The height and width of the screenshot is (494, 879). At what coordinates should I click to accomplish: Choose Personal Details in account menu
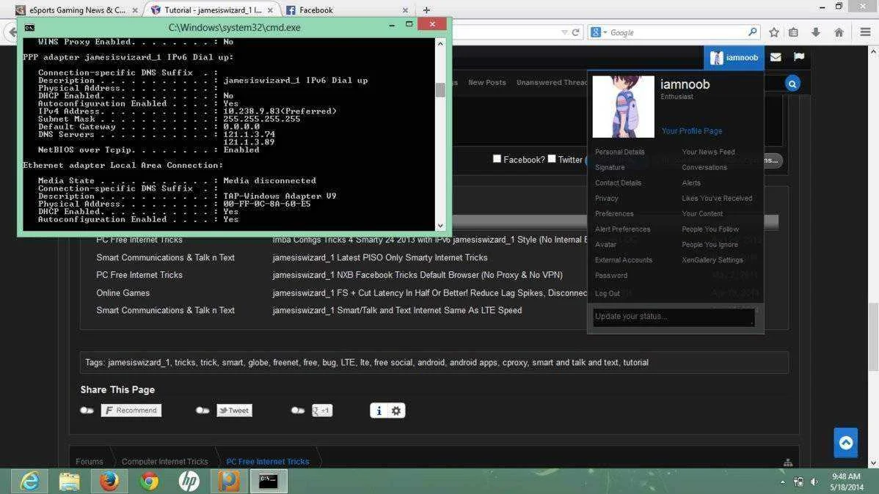pos(619,152)
